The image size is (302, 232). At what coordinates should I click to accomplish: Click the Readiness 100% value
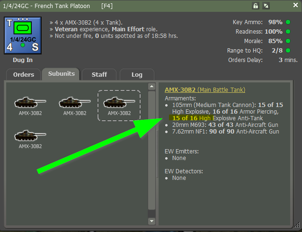pos(274,32)
